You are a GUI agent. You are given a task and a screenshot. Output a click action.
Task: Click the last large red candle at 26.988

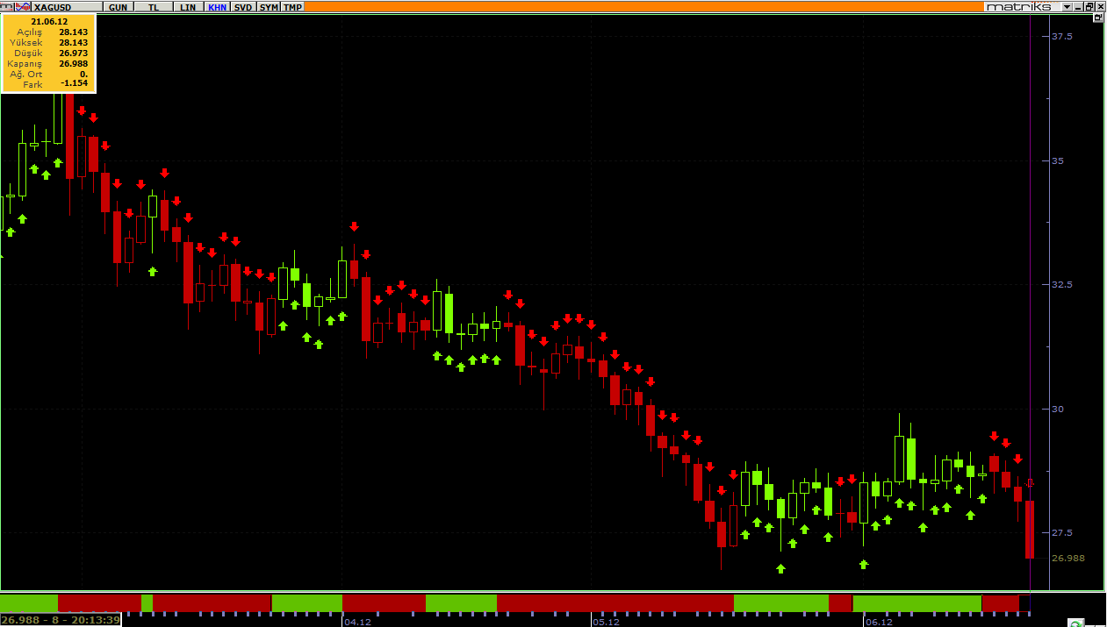[1030, 530]
